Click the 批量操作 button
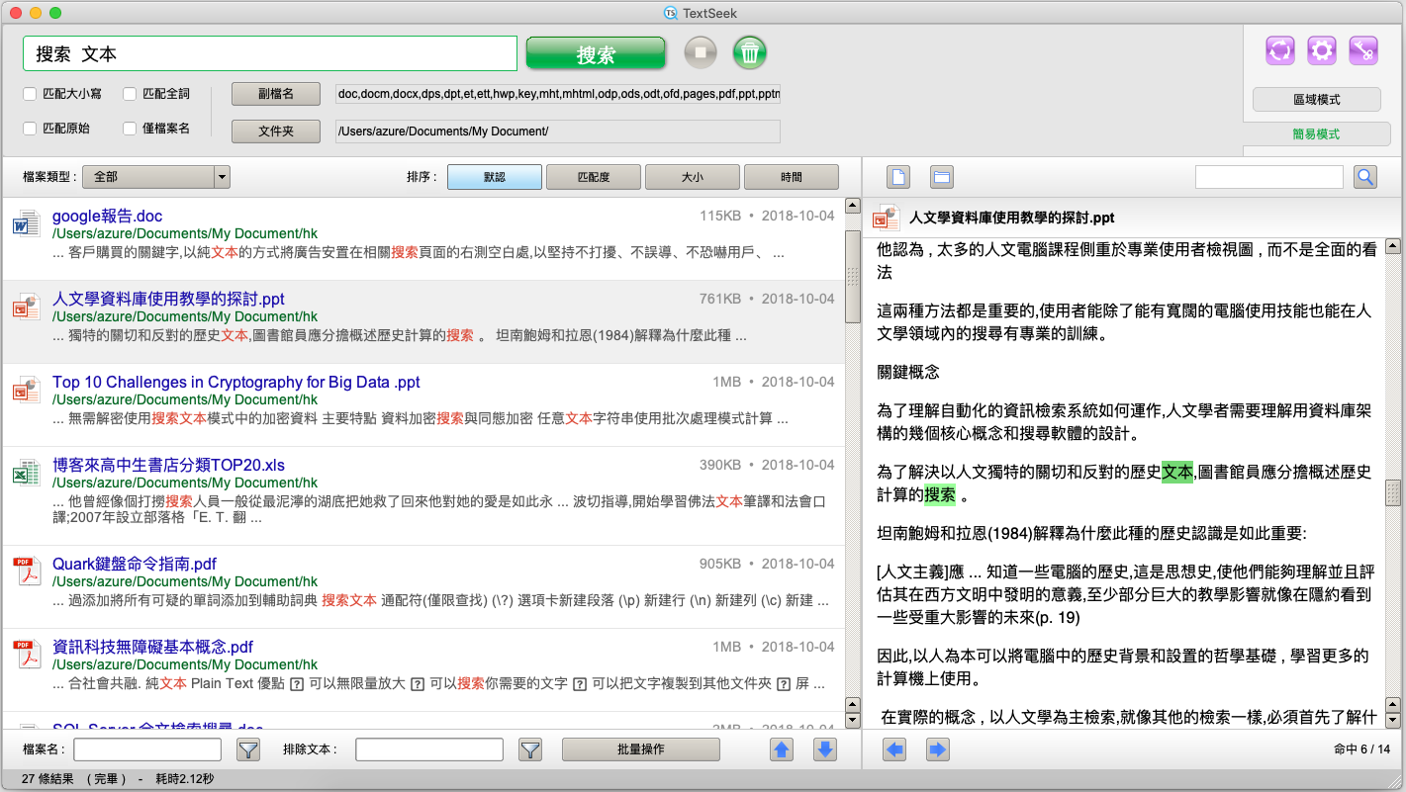 [x=640, y=749]
